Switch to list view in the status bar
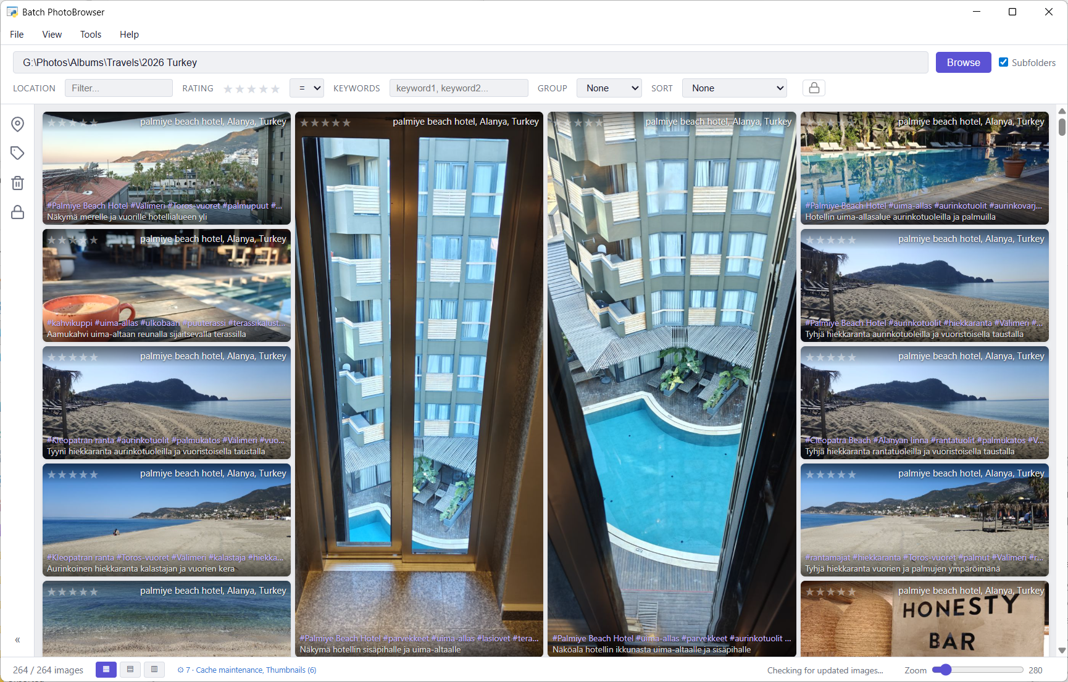Screen dimensions: 1068x682 [130, 669]
